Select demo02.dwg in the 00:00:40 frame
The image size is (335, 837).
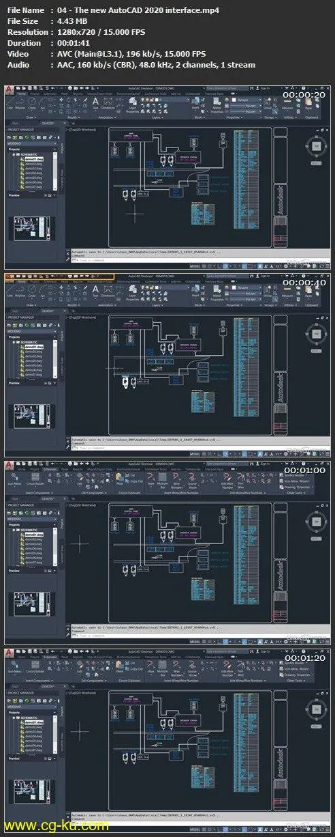pos(34,351)
